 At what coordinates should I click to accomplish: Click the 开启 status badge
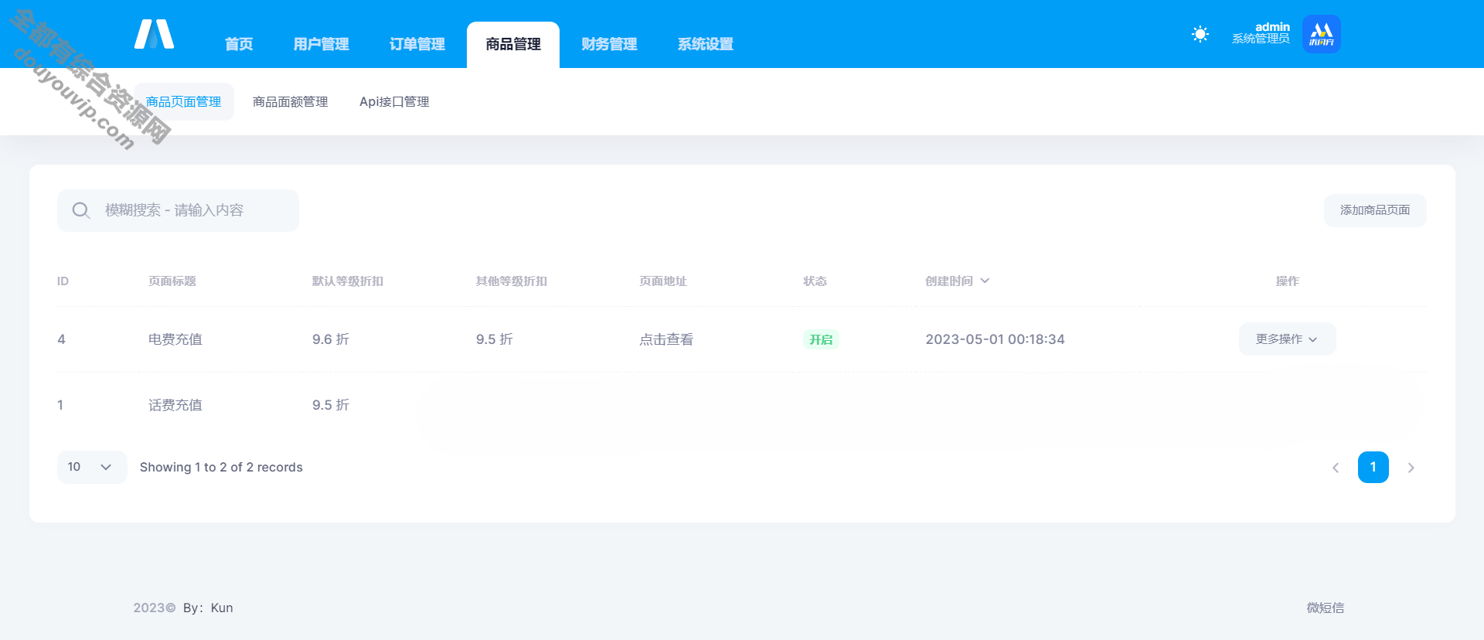pyautogui.click(x=821, y=339)
